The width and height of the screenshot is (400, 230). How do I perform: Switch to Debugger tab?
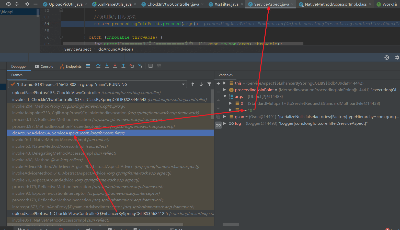(x=19, y=66)
